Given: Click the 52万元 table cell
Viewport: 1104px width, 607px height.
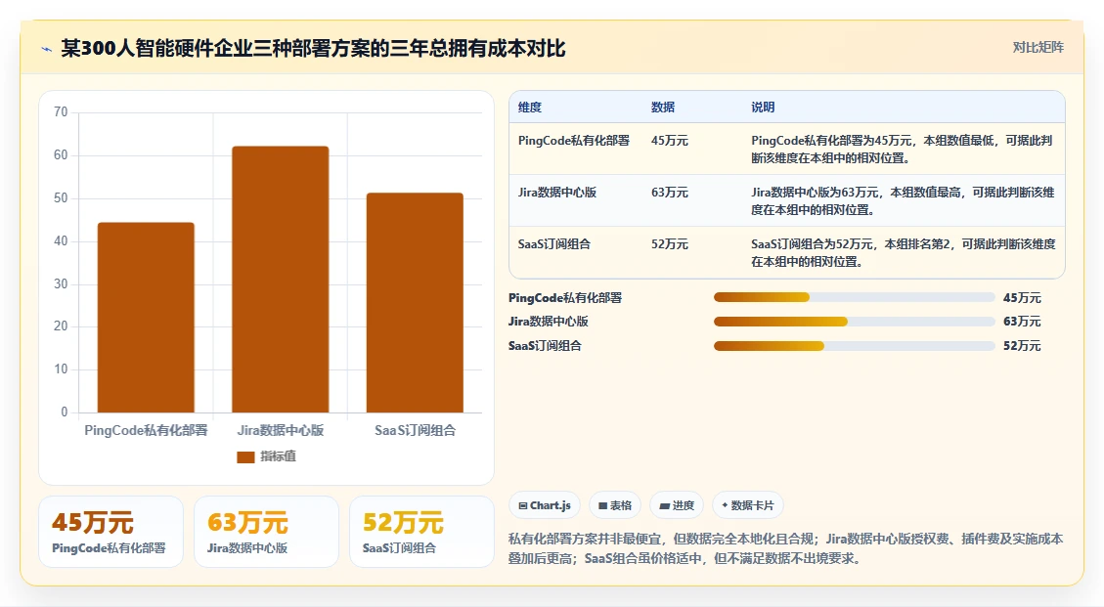Looking at the screenshot, I should 670,244.
